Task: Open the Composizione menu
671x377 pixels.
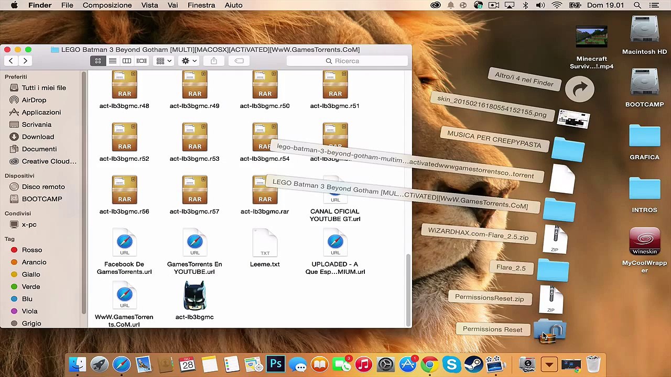Action: pyautogui.click(x=107, y=5)
